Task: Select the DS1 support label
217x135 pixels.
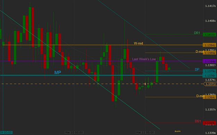Action: 198,121
